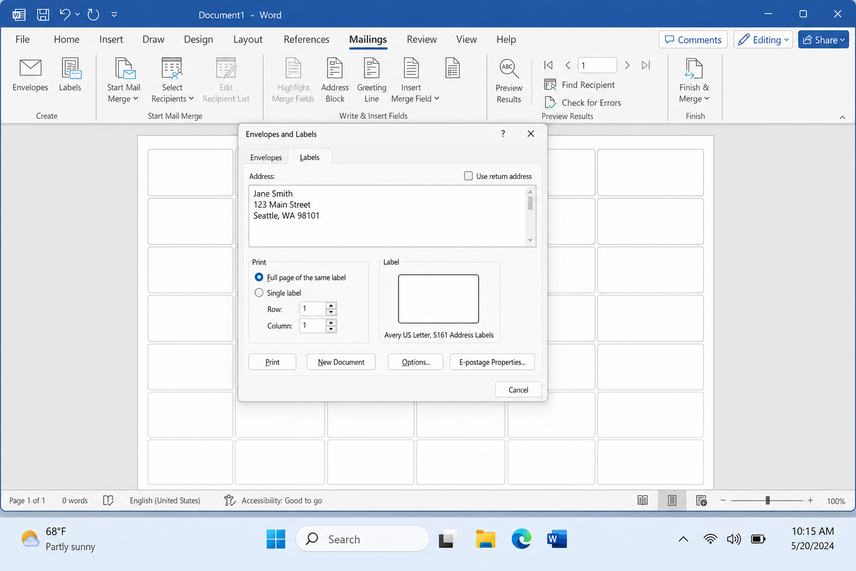
Task: Open the Share dropdown
Action: point(823,40)
